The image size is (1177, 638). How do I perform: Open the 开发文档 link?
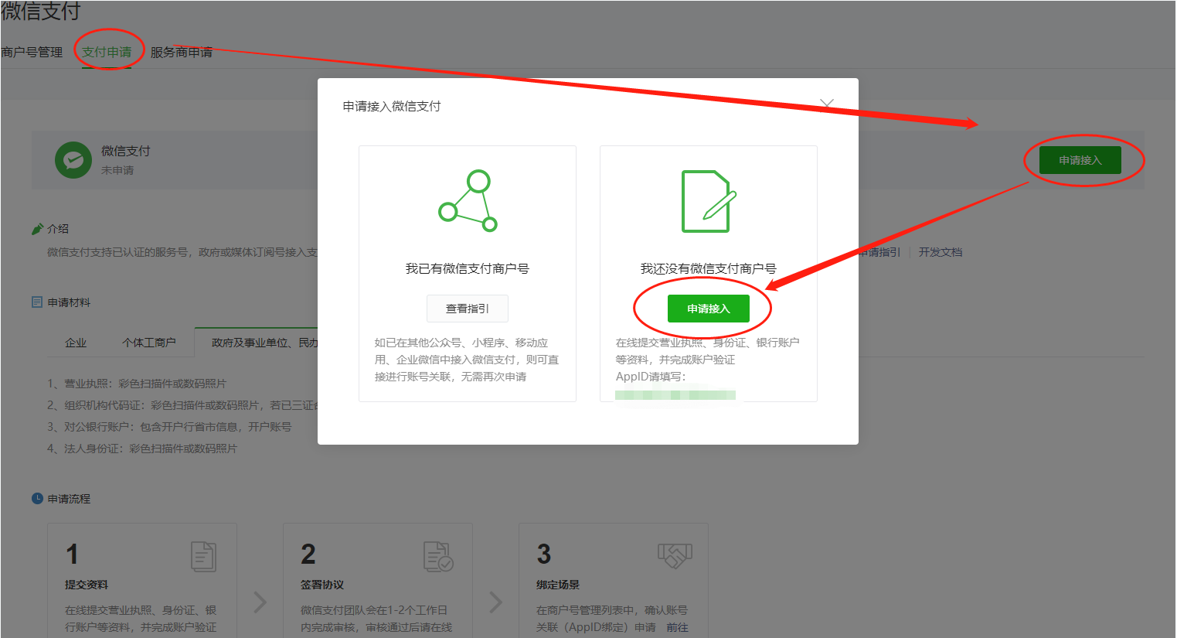point(941,252)
